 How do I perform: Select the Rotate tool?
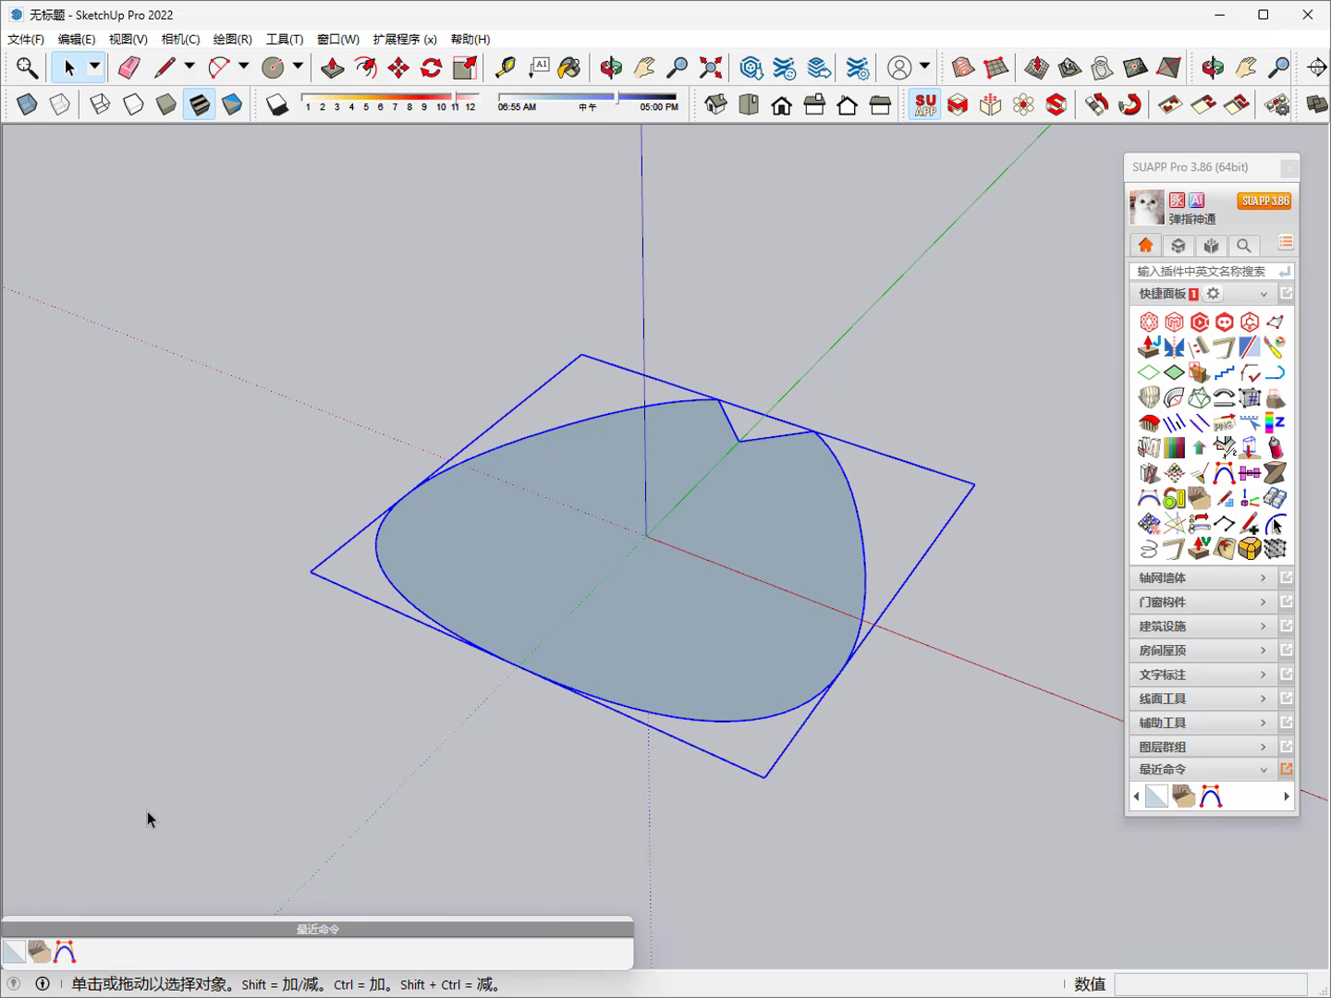[x=432, y=67]
